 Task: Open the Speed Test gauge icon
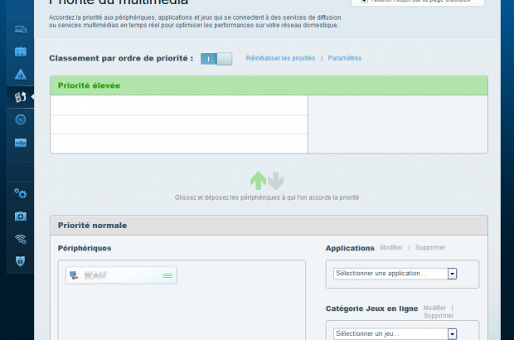[x=21, y=119]
